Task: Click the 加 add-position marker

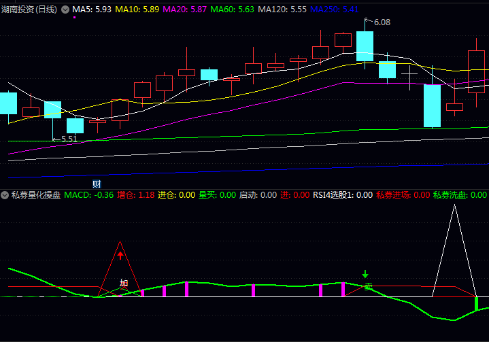Action: [x=124, y=283]
